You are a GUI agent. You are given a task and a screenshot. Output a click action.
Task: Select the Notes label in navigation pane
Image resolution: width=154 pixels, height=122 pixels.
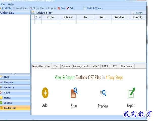7,98
